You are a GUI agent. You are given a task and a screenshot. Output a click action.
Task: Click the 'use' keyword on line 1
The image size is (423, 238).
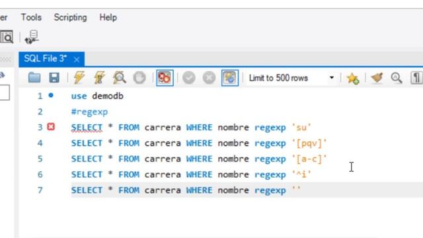79,96
